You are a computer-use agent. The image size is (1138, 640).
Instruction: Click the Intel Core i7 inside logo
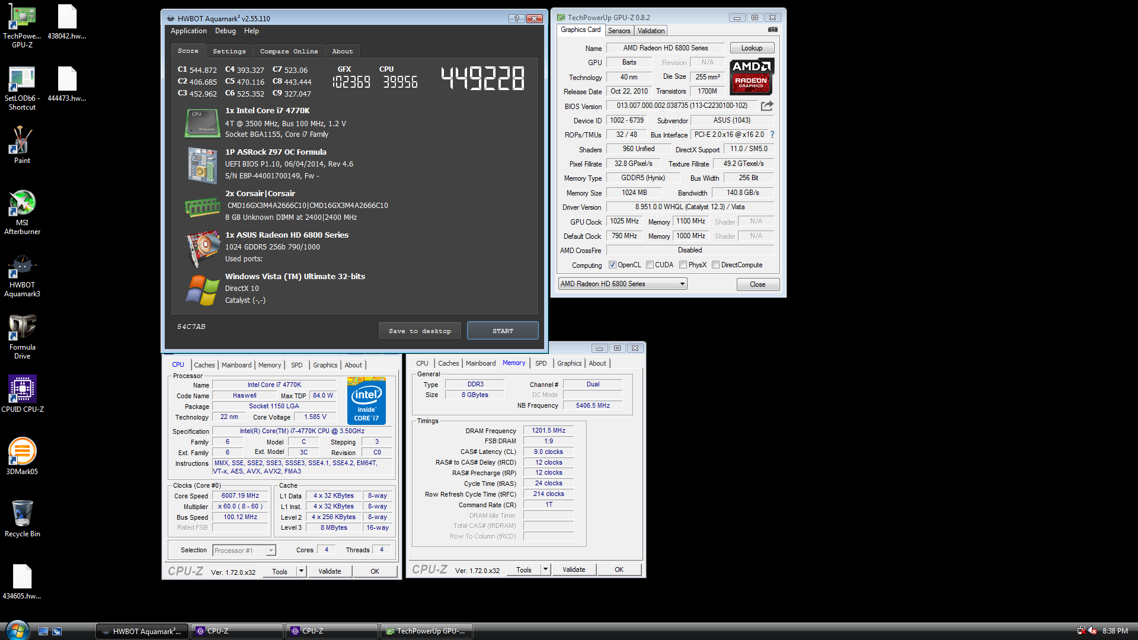tap(366, 401)
